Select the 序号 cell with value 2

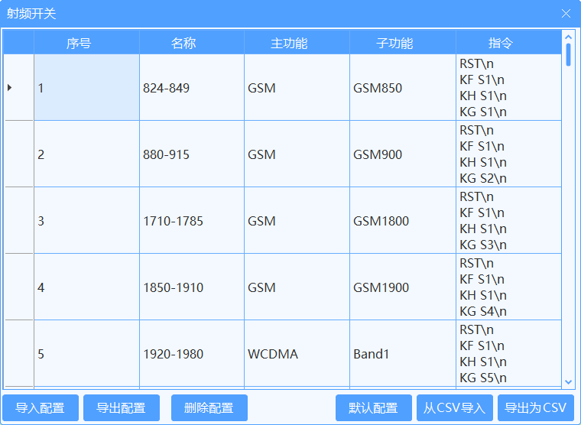pyautogui.click(x=86, y=154)
